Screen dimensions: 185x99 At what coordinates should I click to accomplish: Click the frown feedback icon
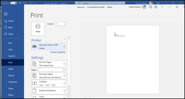click(156, 7)
